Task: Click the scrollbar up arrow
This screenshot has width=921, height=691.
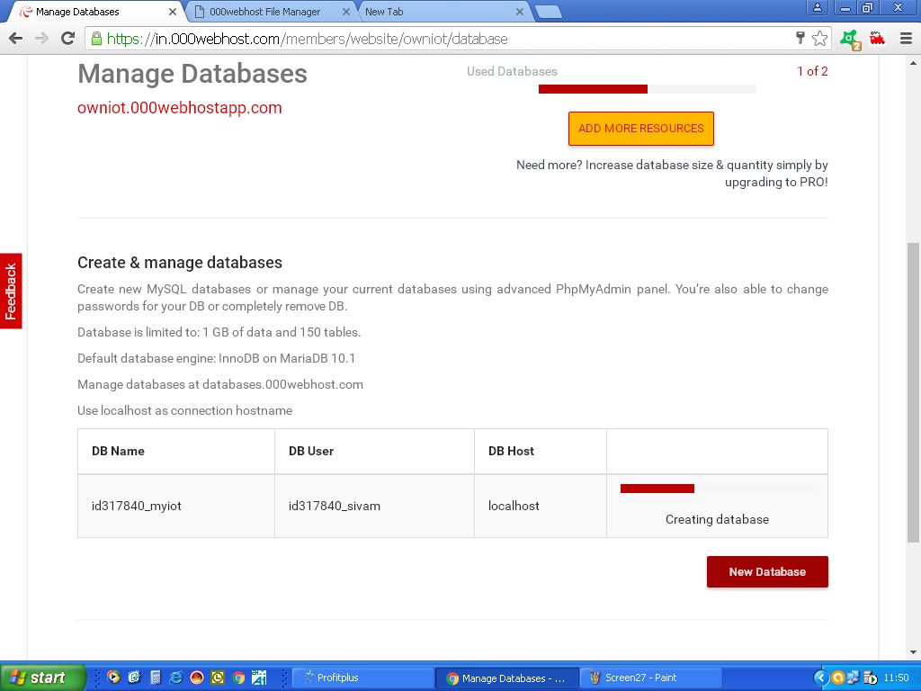Action: pyautogui.click(x=913, y=63)
